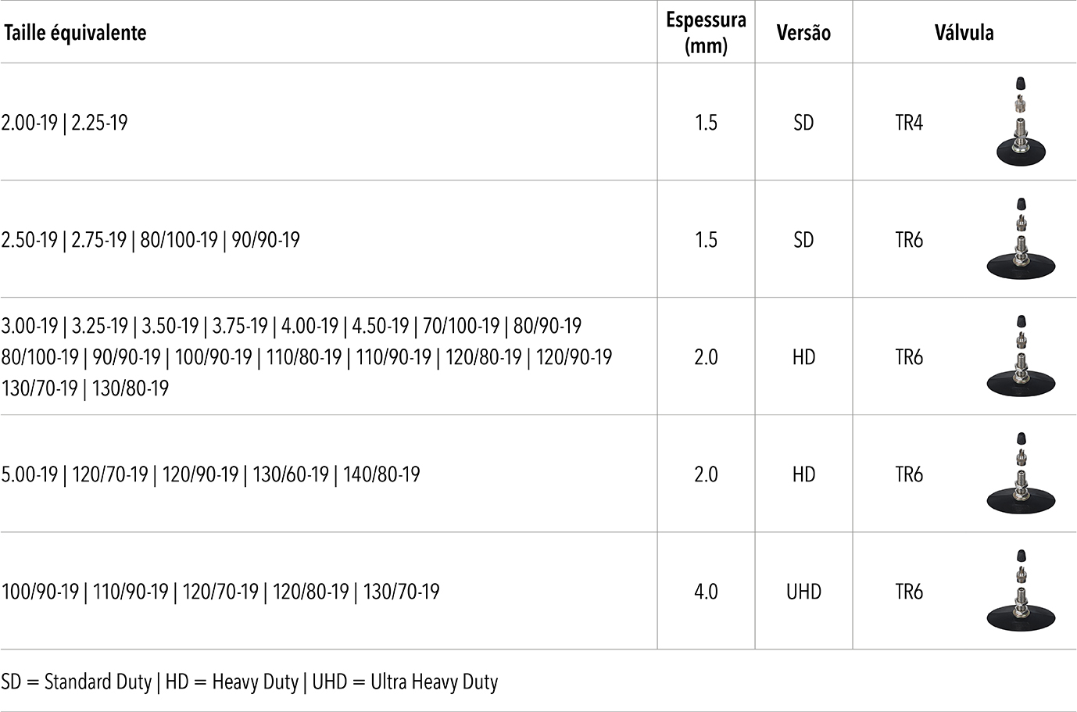Click valve image in the 5.00-19 row

tap(1019, 474)
